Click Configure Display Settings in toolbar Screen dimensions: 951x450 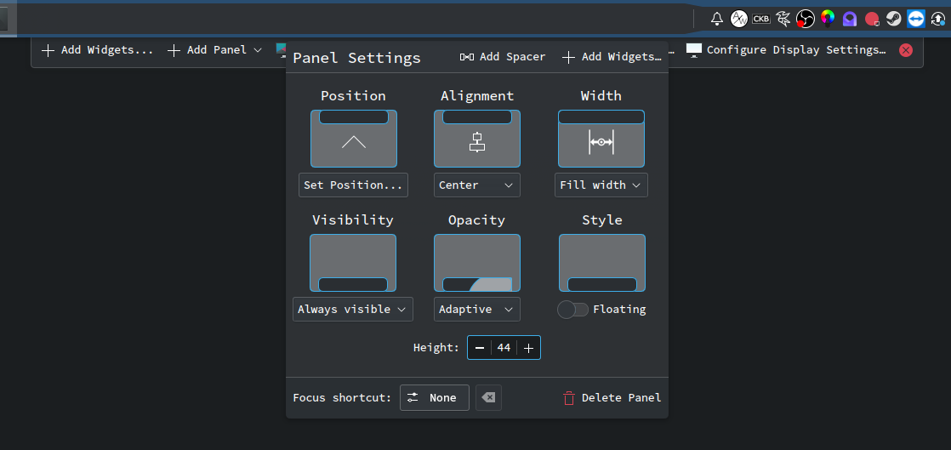[787, 50]
